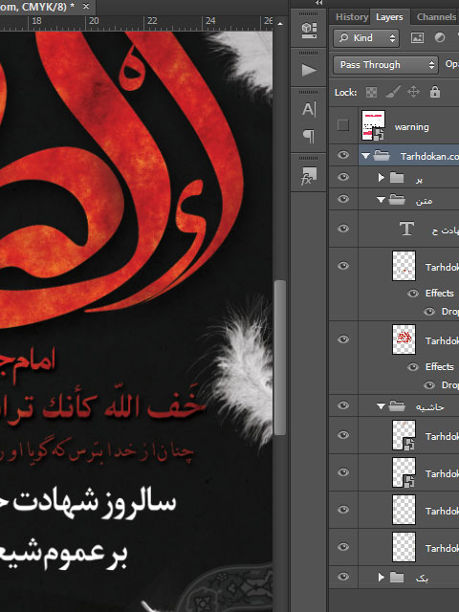Open the Styles fx panel icon
The image size is (459, 612).
pos(309,176)
